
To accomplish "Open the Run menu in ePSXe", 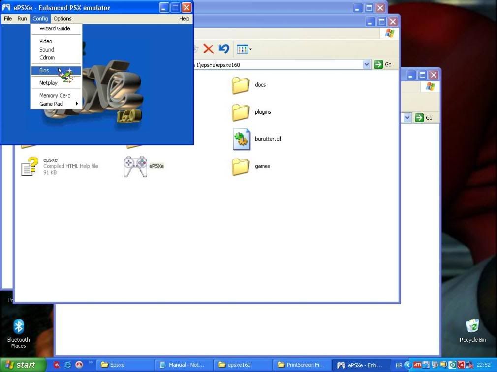I will pos(22,19).
